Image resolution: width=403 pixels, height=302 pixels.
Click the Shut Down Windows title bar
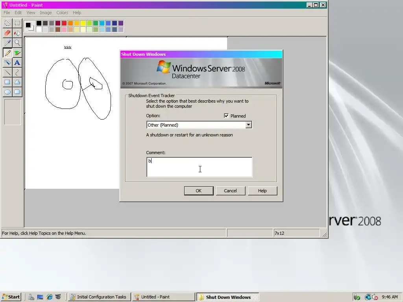[x=201, y=54]
